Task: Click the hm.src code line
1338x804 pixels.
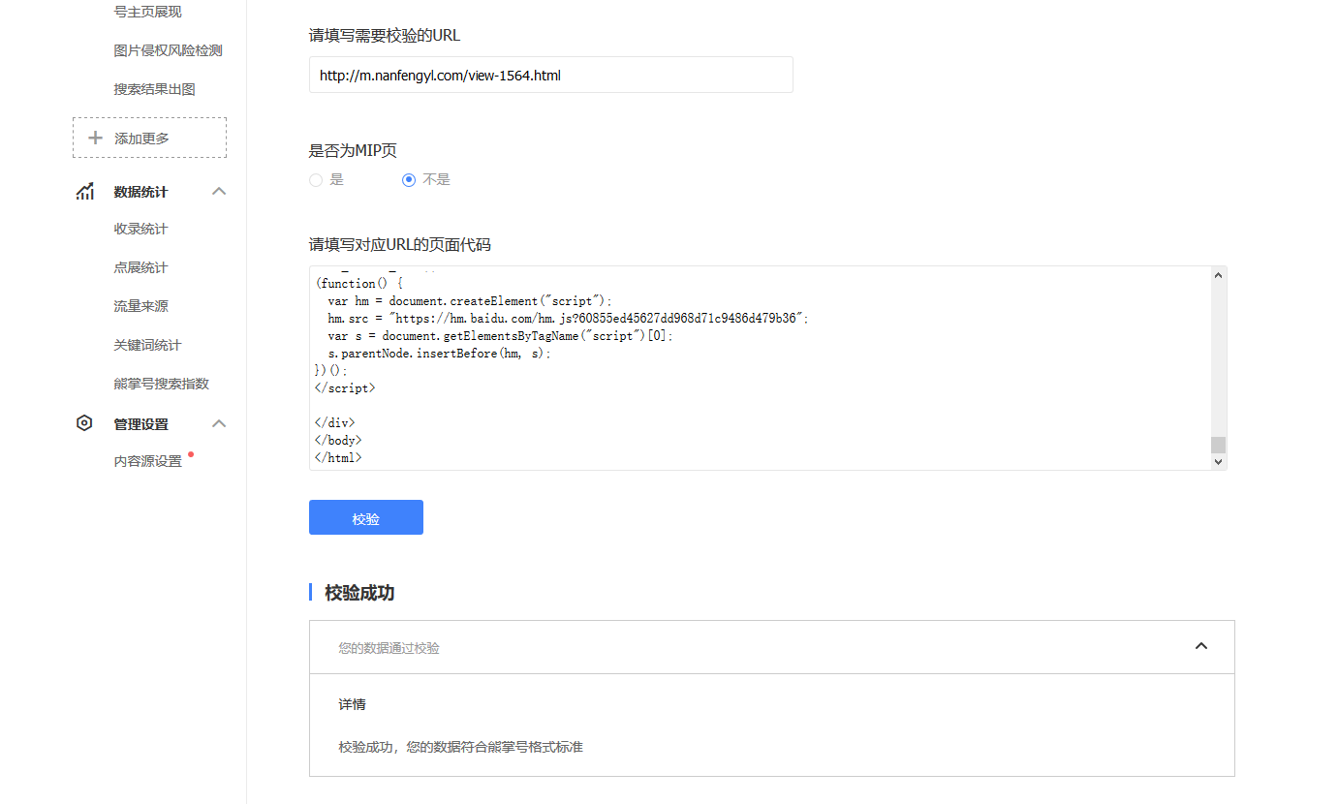Action: tap(568, 318)
